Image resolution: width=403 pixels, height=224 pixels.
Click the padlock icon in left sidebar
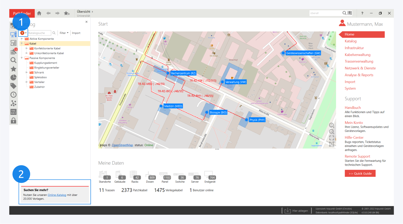(13, 121)
